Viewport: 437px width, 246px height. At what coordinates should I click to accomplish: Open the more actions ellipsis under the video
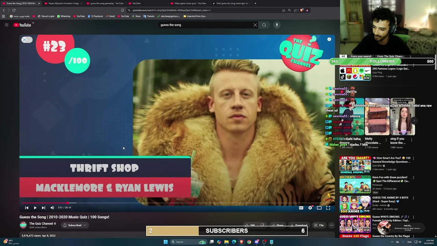click(x=331, y=225)
